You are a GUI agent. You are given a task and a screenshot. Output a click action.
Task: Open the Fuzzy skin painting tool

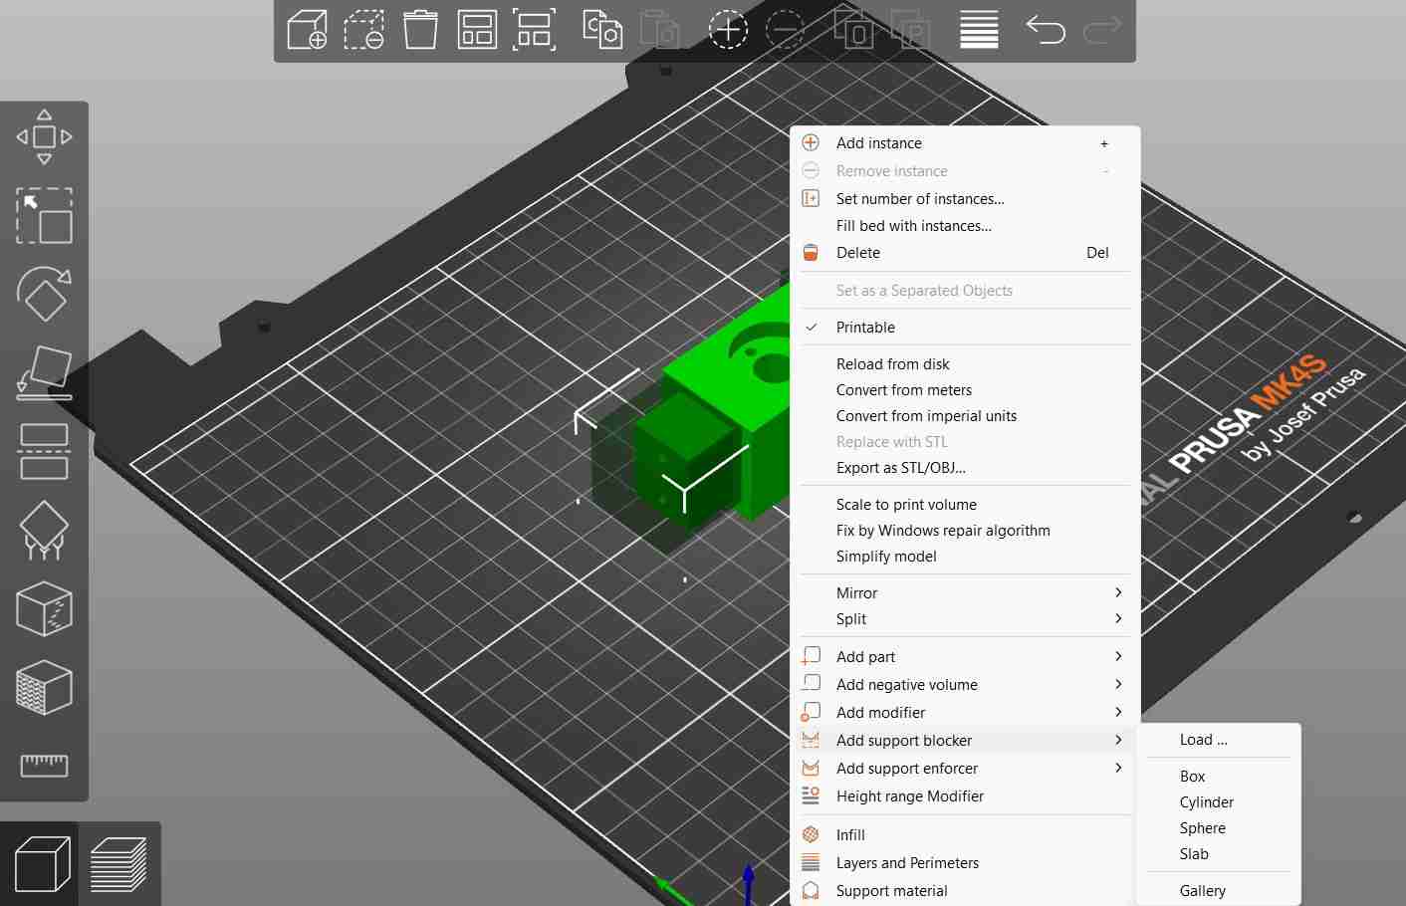45,687
